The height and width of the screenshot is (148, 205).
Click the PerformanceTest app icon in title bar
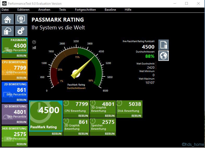pos(4,3)
